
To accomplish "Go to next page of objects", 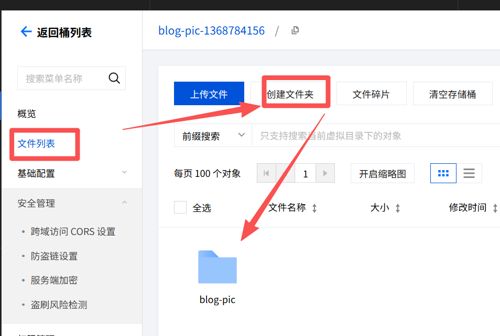I will [x=325, y=174].
